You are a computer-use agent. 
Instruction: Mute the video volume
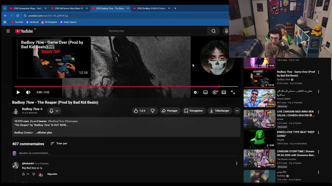click(x=28, y=92)
